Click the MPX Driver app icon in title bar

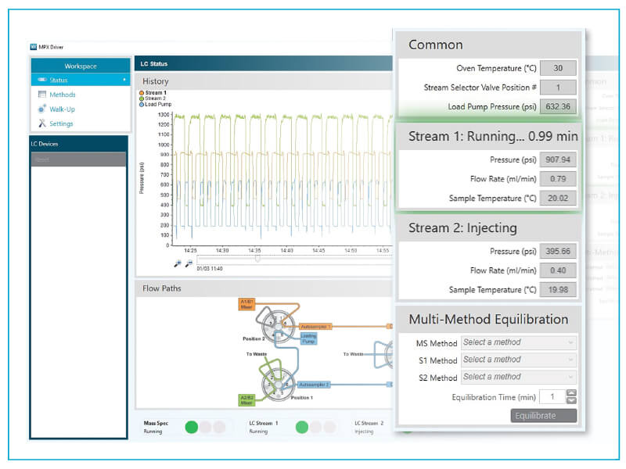pyautogui.click(x=34, y=47)
